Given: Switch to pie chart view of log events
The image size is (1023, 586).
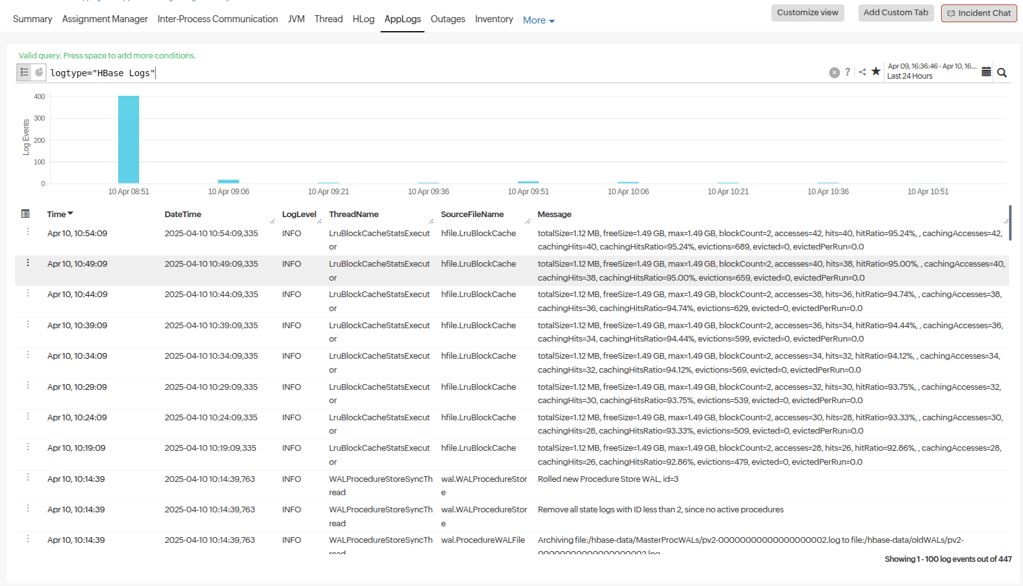Looking at the screenshot, I should [x=39, y=72].
